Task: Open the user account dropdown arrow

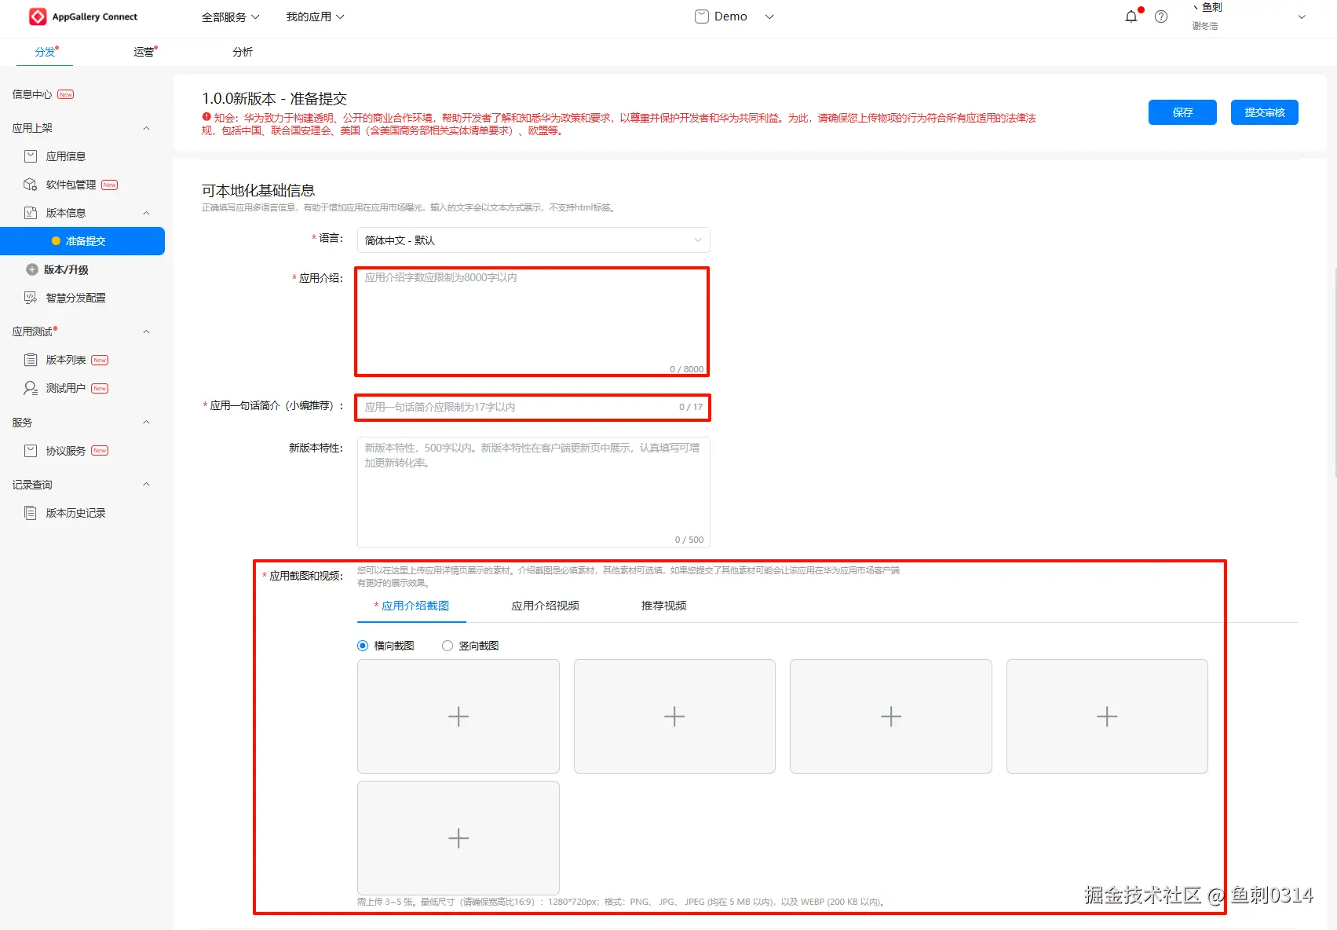Action: [x=1302, y=16]
